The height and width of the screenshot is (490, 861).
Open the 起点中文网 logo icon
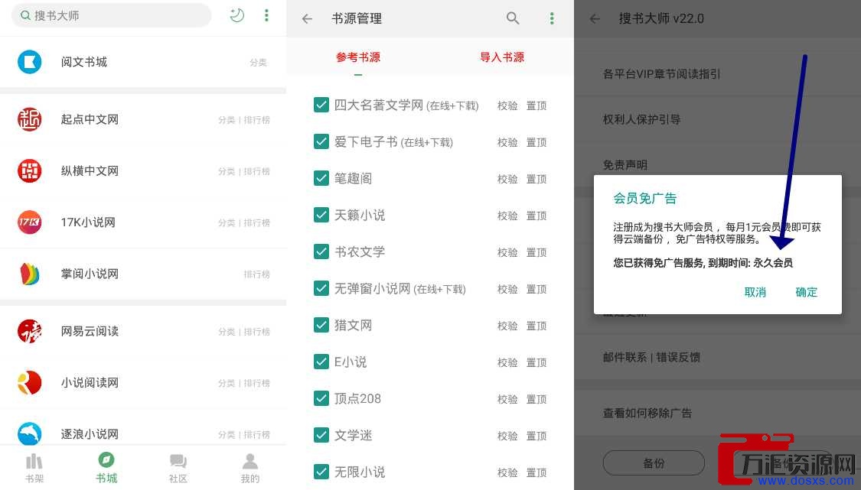(x=30, y=119)
